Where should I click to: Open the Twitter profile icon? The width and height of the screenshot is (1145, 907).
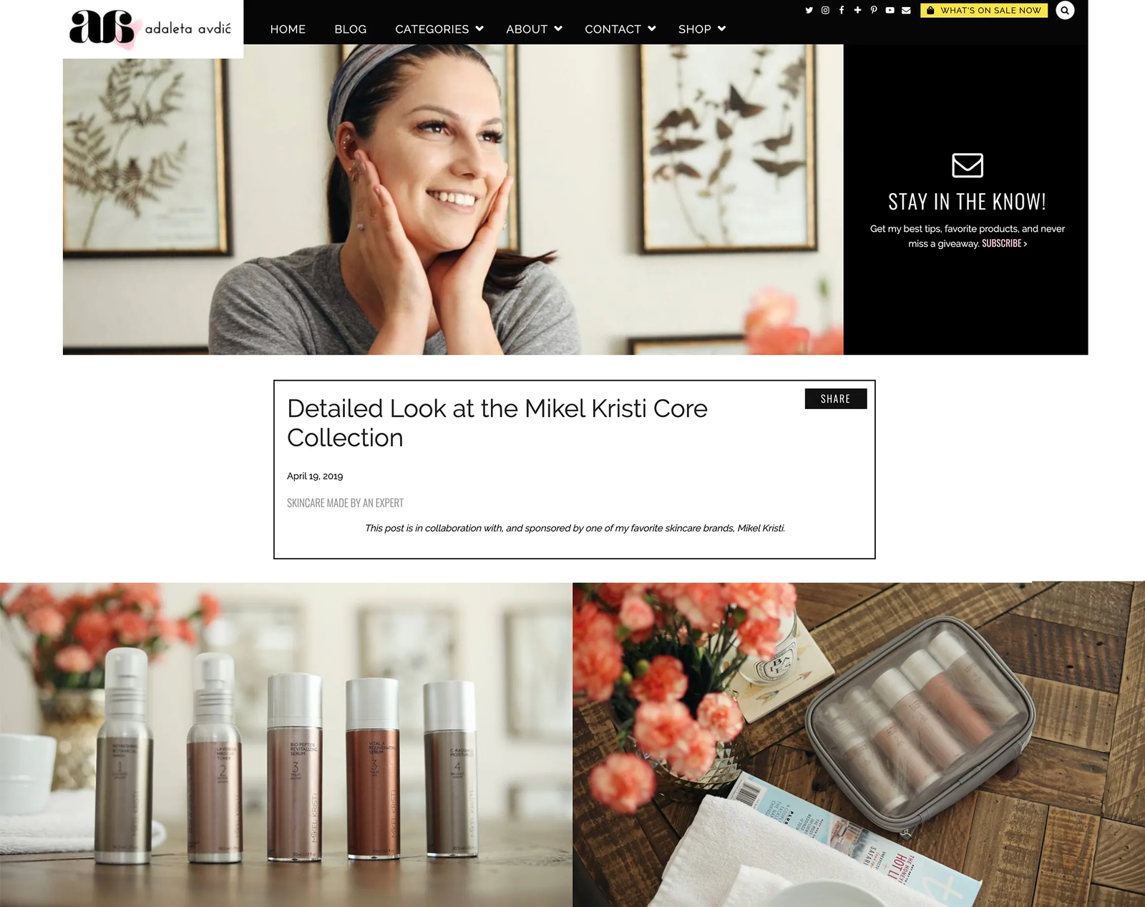809,10
